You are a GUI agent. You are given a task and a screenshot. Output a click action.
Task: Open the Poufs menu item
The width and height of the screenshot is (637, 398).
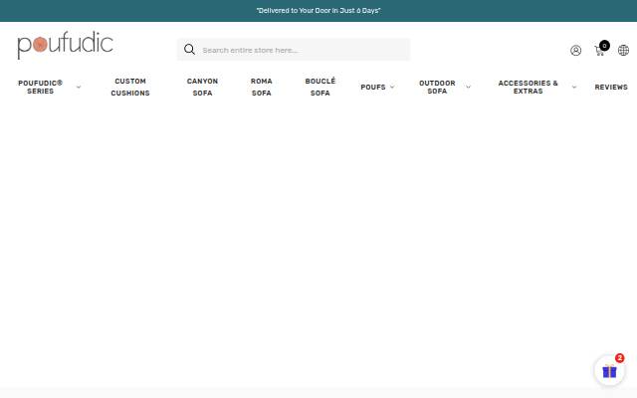[373, 87]
